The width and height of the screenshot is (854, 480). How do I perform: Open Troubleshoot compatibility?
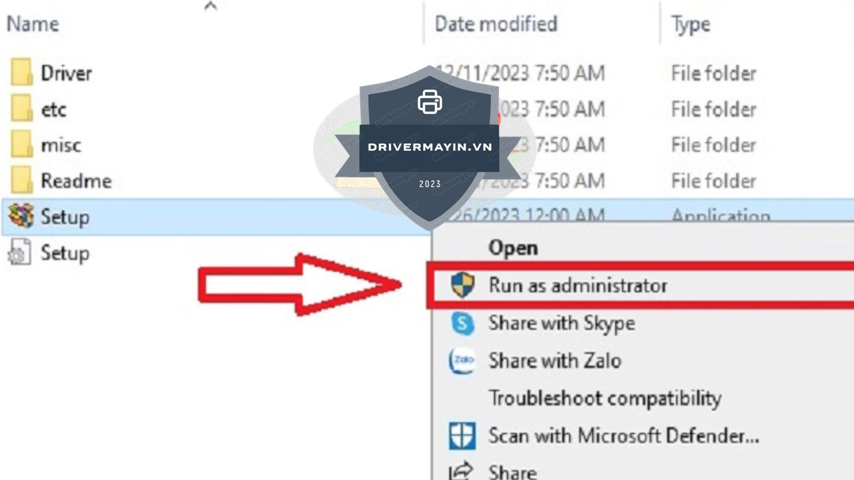605,399
